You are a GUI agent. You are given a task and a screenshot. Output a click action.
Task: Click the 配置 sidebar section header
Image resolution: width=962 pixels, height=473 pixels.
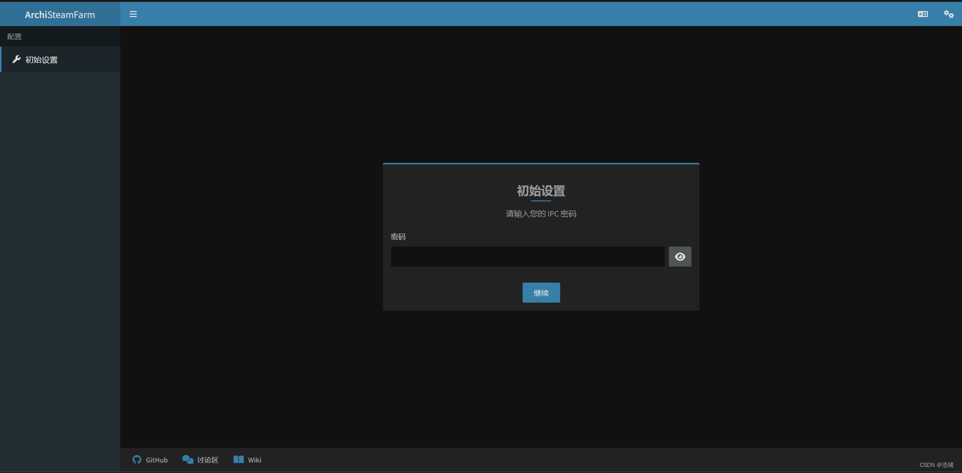point(15,37)
